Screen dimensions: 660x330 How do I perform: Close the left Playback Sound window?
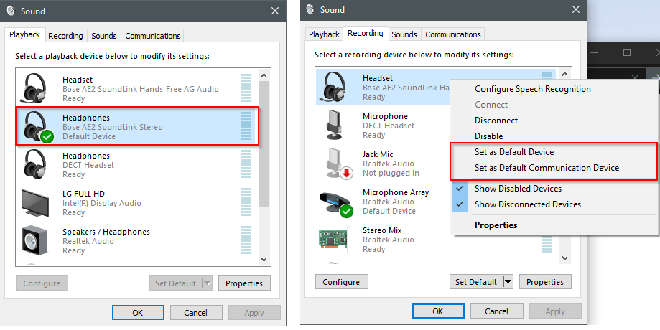(275, 11)
